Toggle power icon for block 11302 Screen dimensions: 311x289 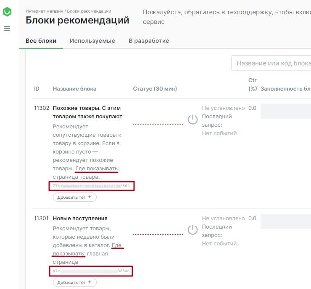tap(192, 120)
